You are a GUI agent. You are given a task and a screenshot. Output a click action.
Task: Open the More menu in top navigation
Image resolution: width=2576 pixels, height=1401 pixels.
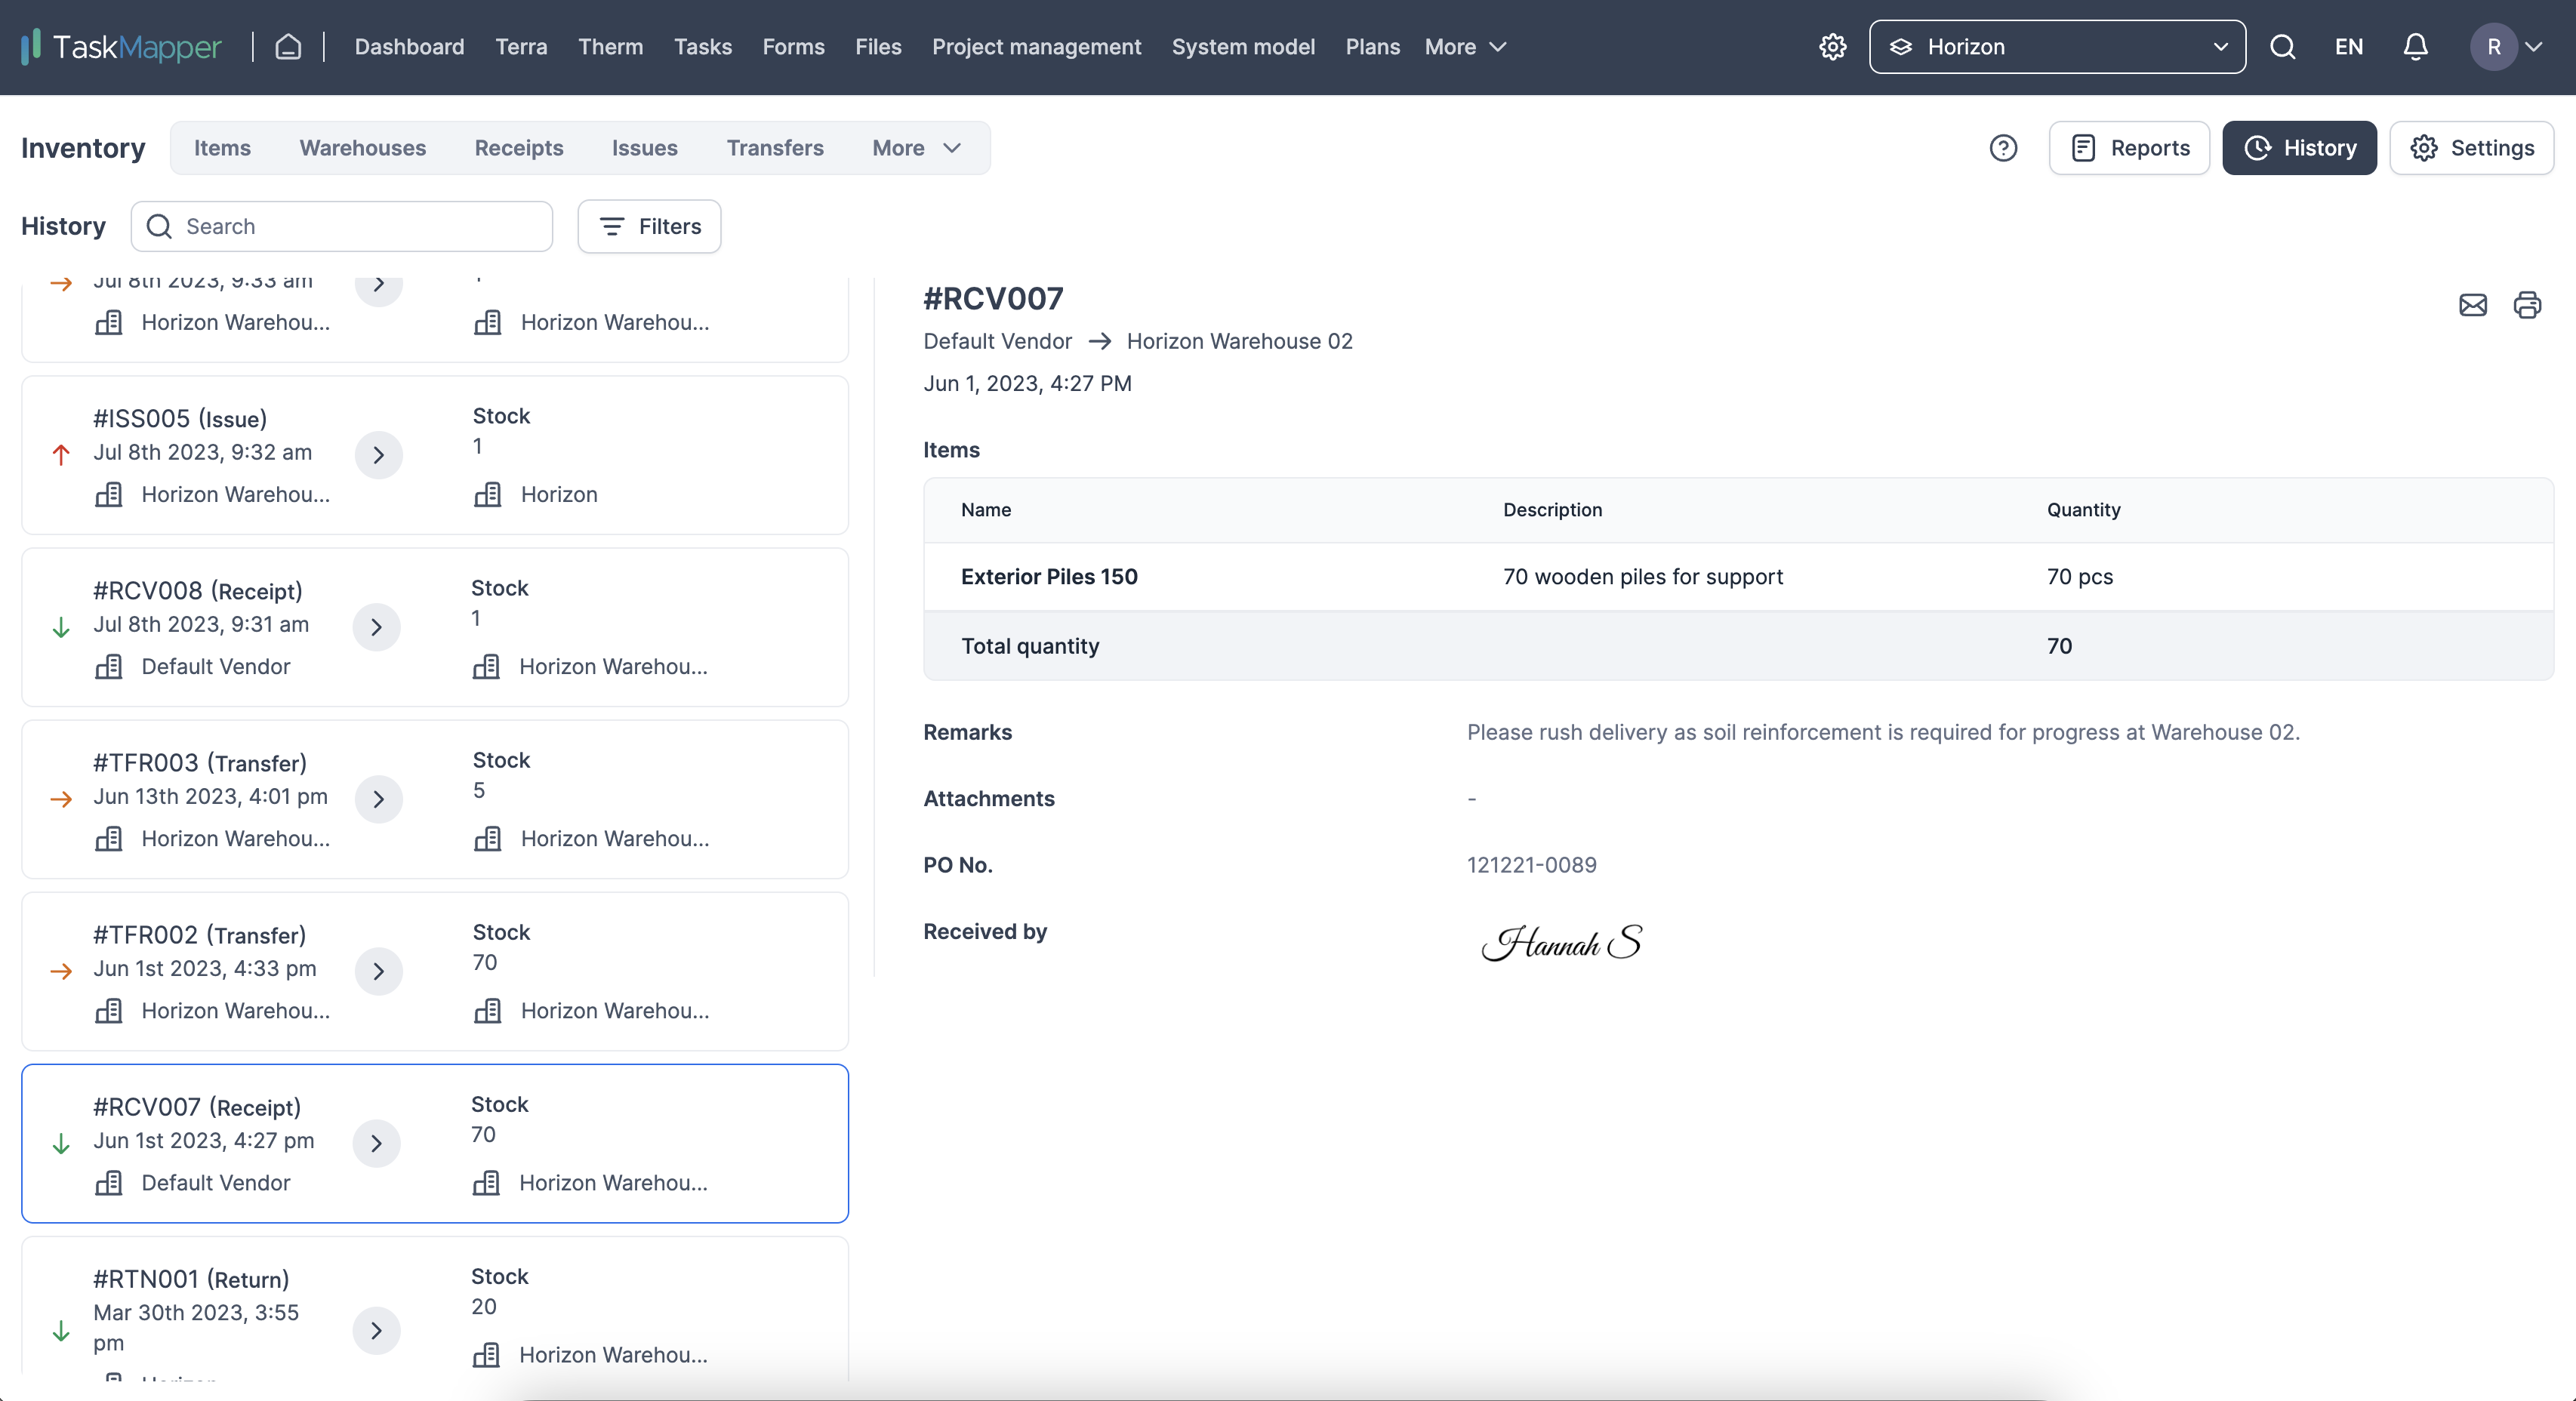click(1465, 47)
